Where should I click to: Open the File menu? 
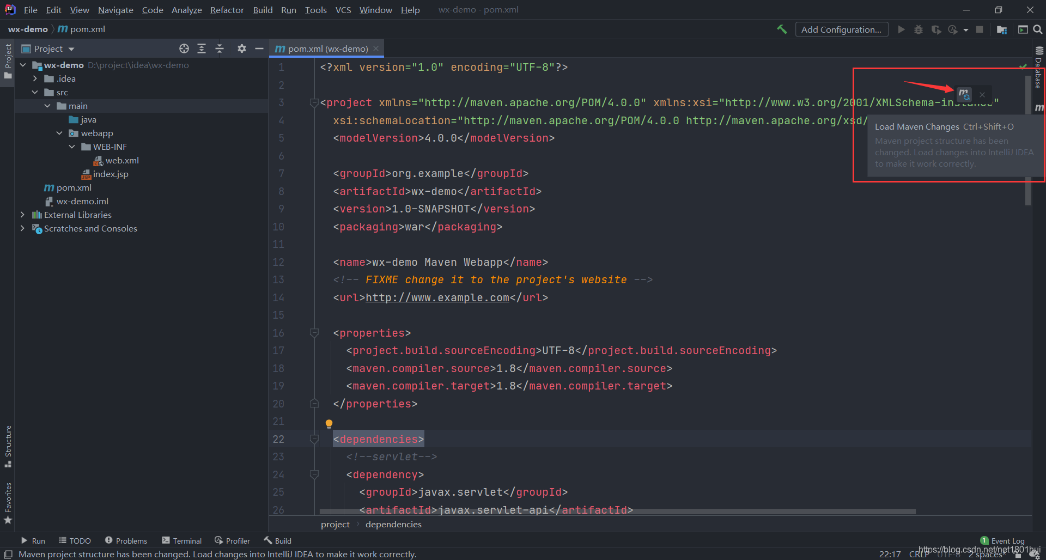[x=31, y=10]
